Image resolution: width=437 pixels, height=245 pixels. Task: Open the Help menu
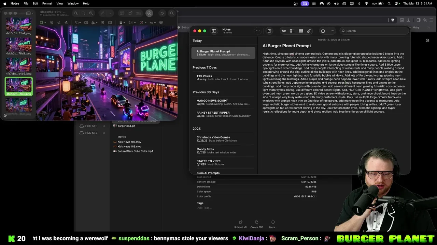pos(86,3)
